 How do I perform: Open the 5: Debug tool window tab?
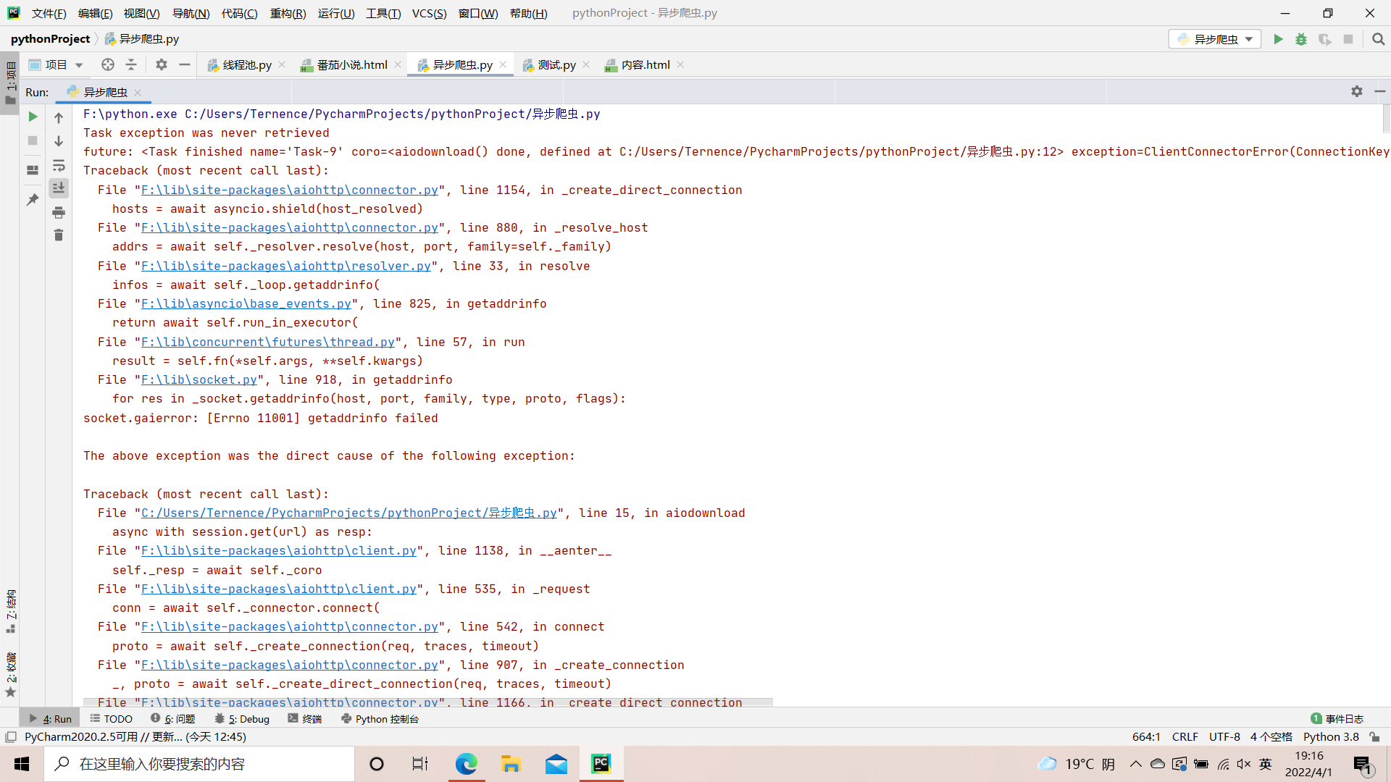click(x=242, y=719)
